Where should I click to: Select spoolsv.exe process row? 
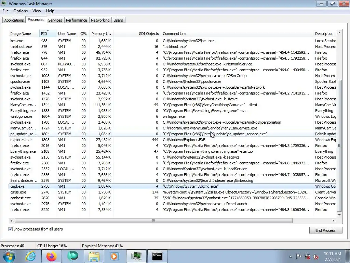coord(172,82)
